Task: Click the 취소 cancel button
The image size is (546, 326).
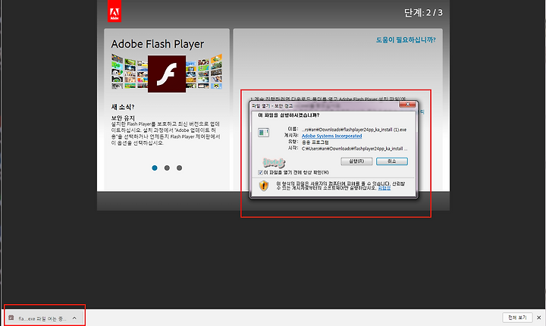Action: pos(392,161)
